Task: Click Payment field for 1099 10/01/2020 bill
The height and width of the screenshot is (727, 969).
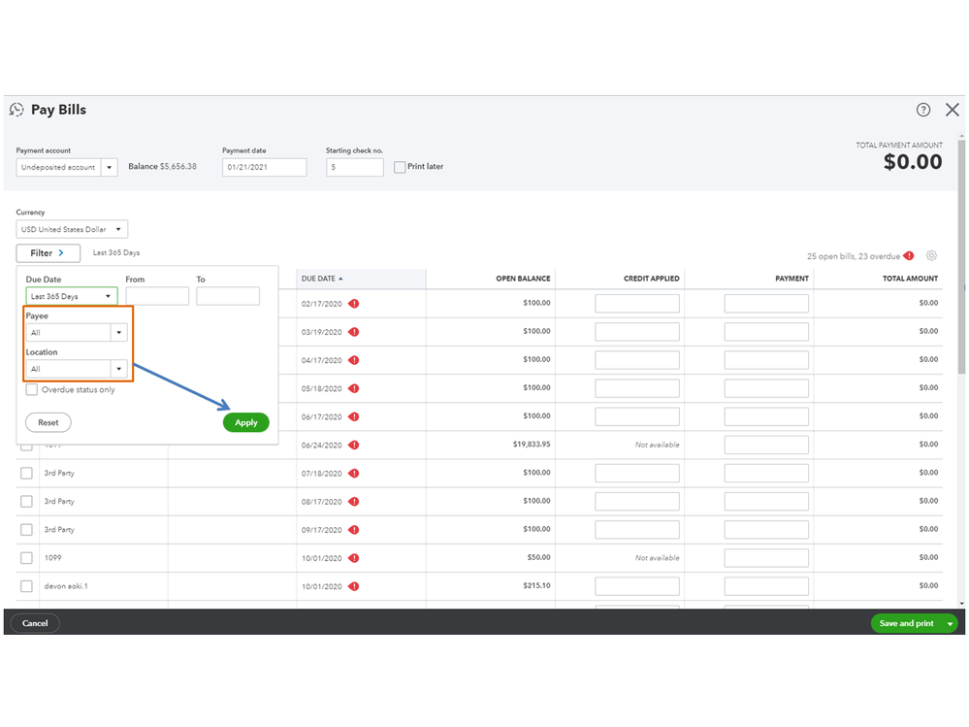Action: tap(766, 557)
